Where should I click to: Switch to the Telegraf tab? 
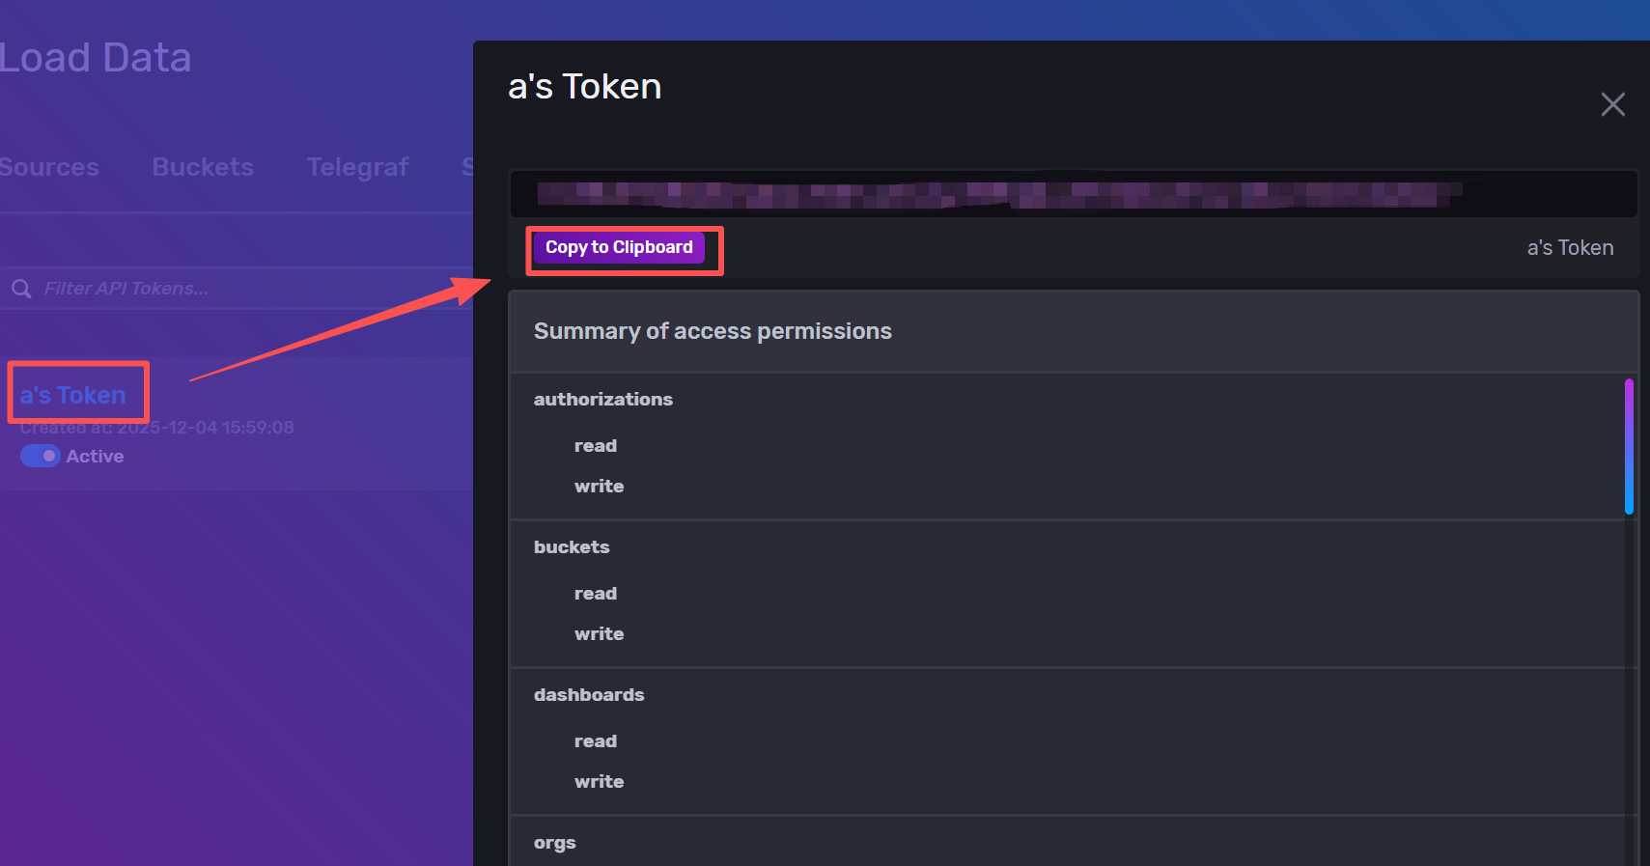pos(357,167)
